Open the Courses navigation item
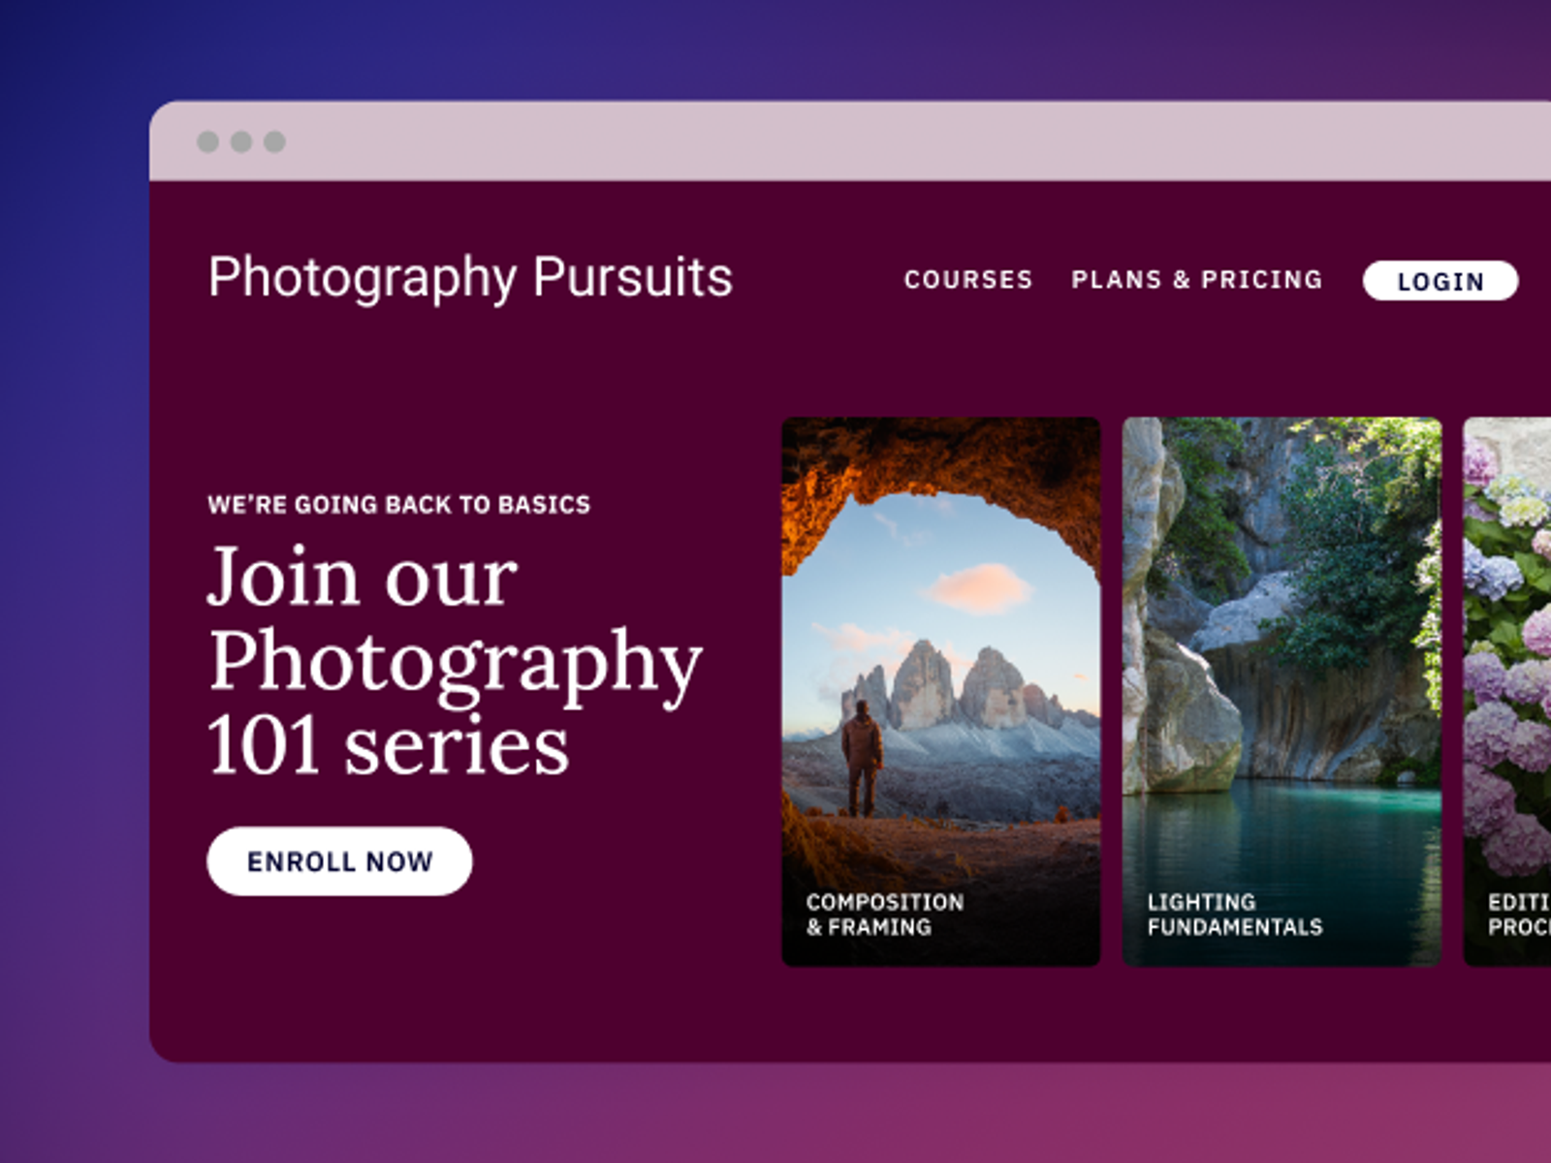1551x1163 pixels. [x=968, y=280]
